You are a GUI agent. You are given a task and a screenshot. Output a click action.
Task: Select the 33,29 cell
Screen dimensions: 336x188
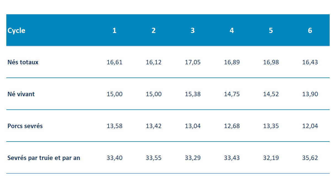point(193,158)
